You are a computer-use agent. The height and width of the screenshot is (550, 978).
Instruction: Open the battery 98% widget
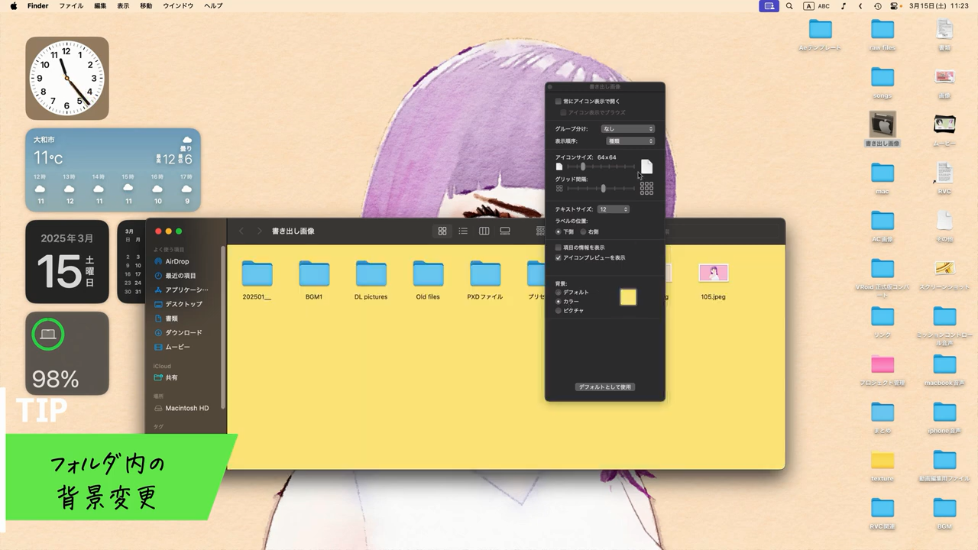click(x=67, y=353)
